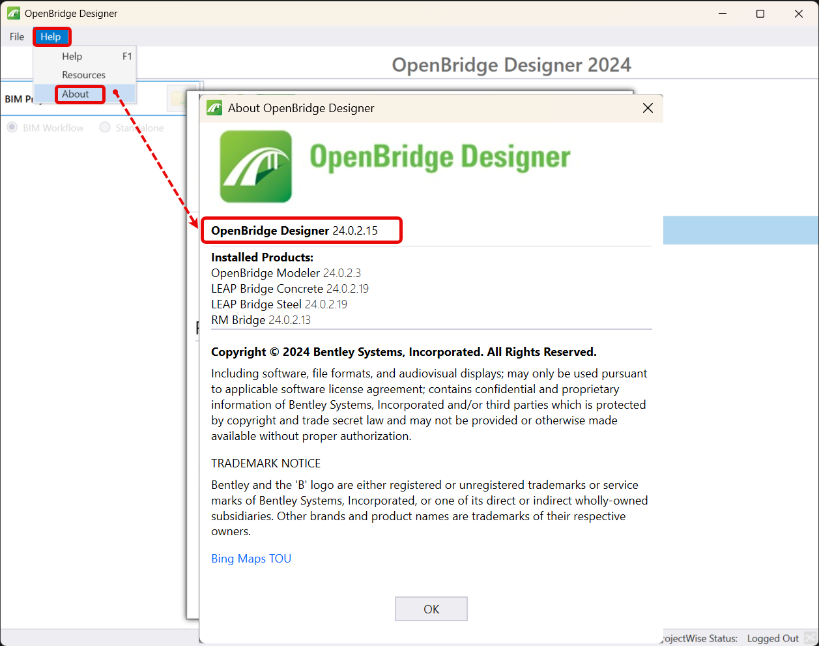Open the Help menu in menu bar
The height and width of the screenshot is (646, 819).
51,37
